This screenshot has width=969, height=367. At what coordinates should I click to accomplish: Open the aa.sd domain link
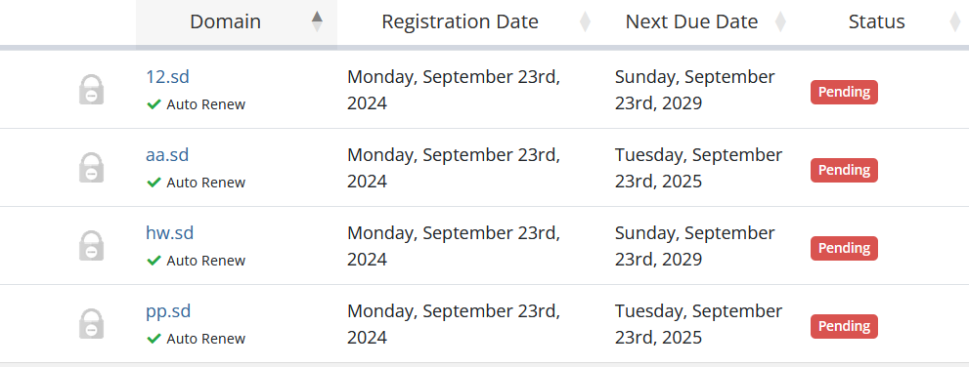pyautogui.click(x=167, y=155)
